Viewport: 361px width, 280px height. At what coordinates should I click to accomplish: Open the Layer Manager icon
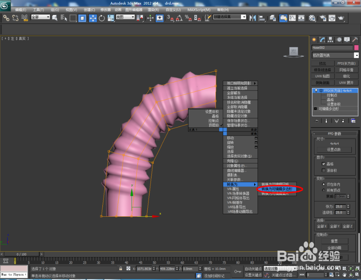[273, 18]
